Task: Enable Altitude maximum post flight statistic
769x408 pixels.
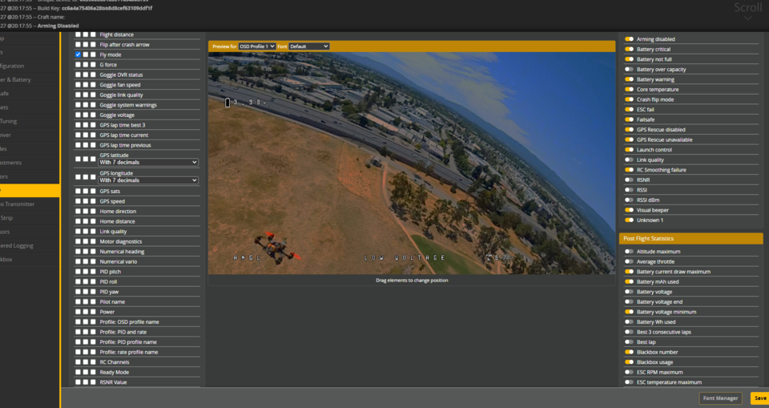Action: (630, 252)
